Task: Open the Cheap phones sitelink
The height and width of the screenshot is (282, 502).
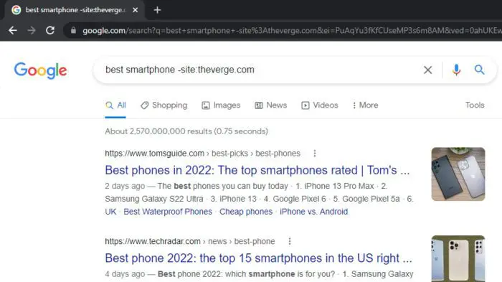Action: tap(246, 212)
